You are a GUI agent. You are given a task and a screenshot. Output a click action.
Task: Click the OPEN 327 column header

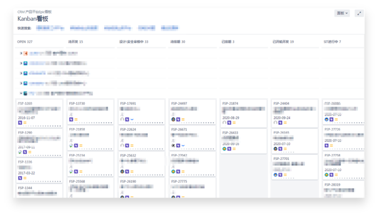click(x=25, y=42)
